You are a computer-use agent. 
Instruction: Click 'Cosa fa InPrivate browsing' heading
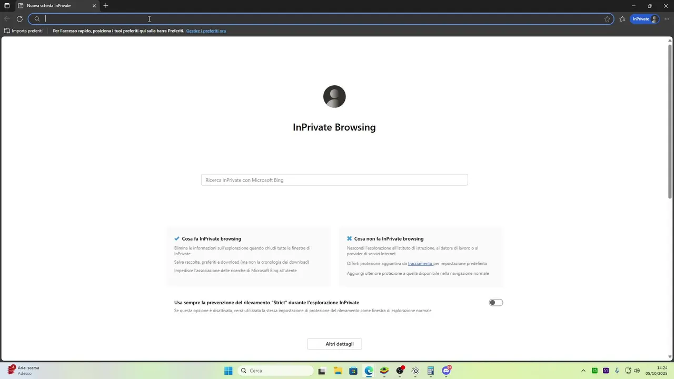[211, 239]
